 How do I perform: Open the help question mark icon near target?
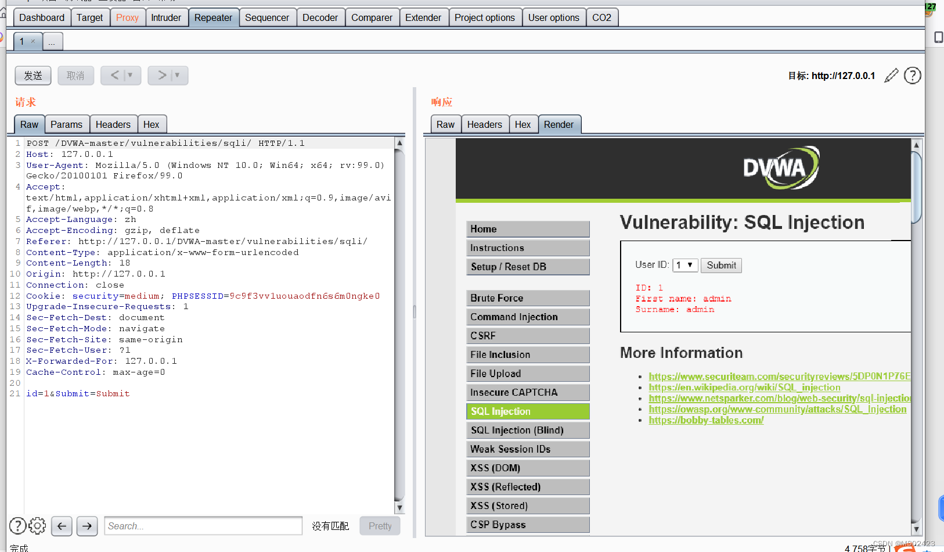[913, 76]
